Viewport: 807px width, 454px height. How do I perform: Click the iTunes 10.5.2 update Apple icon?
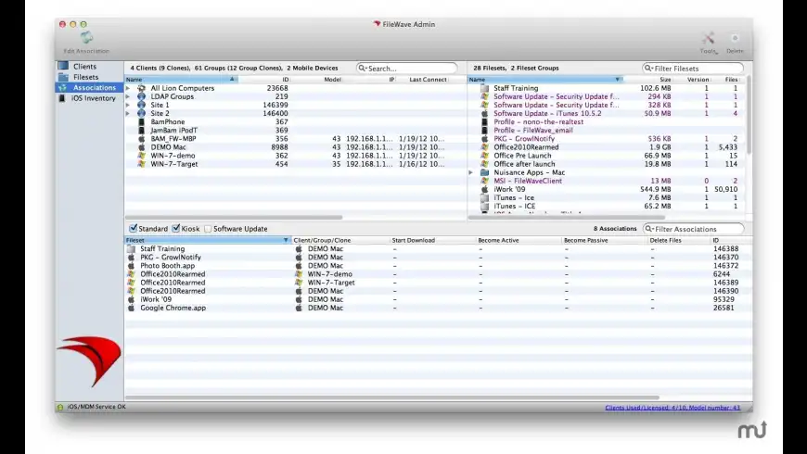(484, 114)
